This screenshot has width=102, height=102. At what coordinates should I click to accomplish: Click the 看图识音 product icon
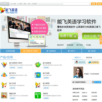click(x=4, y=95)
